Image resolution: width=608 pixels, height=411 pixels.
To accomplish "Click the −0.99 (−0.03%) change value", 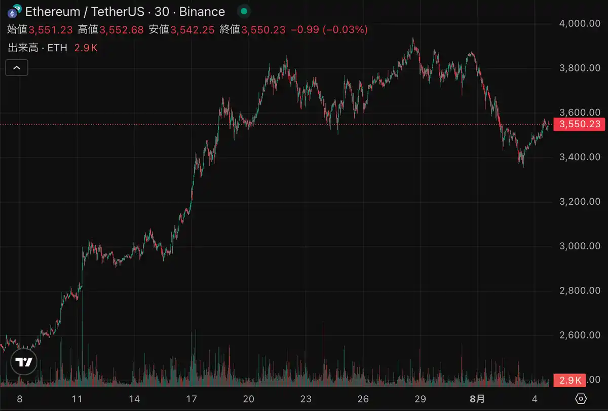I will pyautogui.click(x=329, y=30).
